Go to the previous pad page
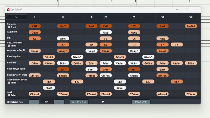 point(34,102)
